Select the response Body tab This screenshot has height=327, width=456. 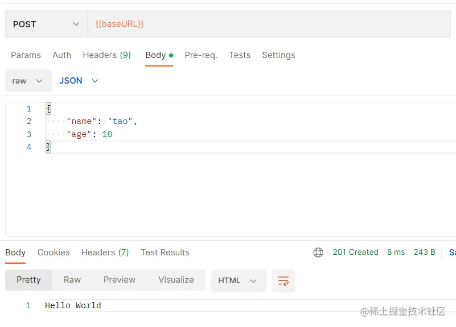[x=15, y=253]
